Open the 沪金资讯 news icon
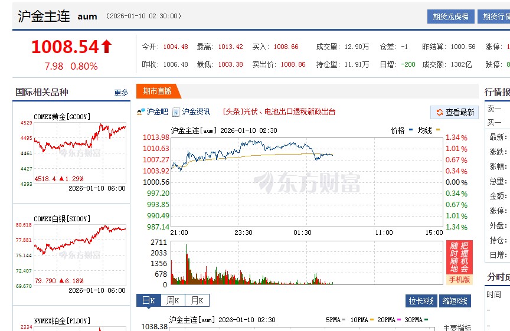This screenshot has width=510, height=331. click(x=176, y=112)
